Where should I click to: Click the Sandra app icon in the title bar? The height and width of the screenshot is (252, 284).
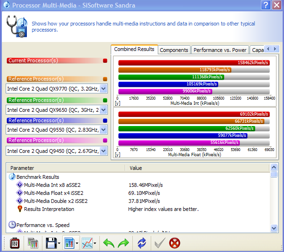click(7, 5)
